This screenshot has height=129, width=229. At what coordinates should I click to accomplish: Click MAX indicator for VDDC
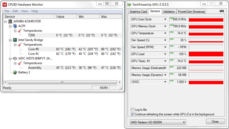[171, 81]
